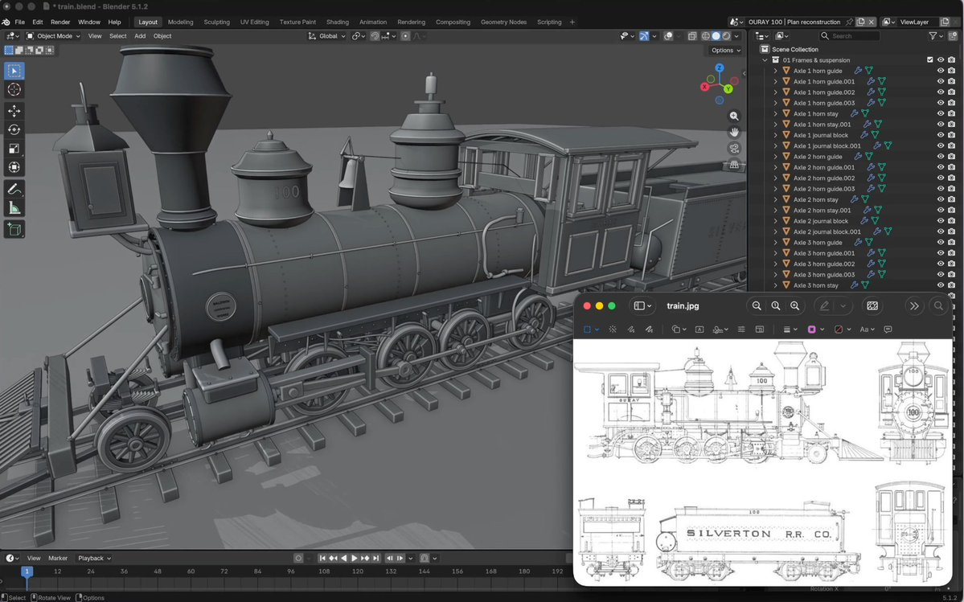The image size is (964, 602).
Task: Open the Playback dropdown in the timeline
Action: 94,559
